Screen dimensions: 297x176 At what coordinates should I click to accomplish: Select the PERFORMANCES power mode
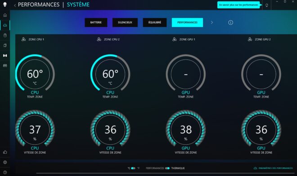(x=187, y=23)
